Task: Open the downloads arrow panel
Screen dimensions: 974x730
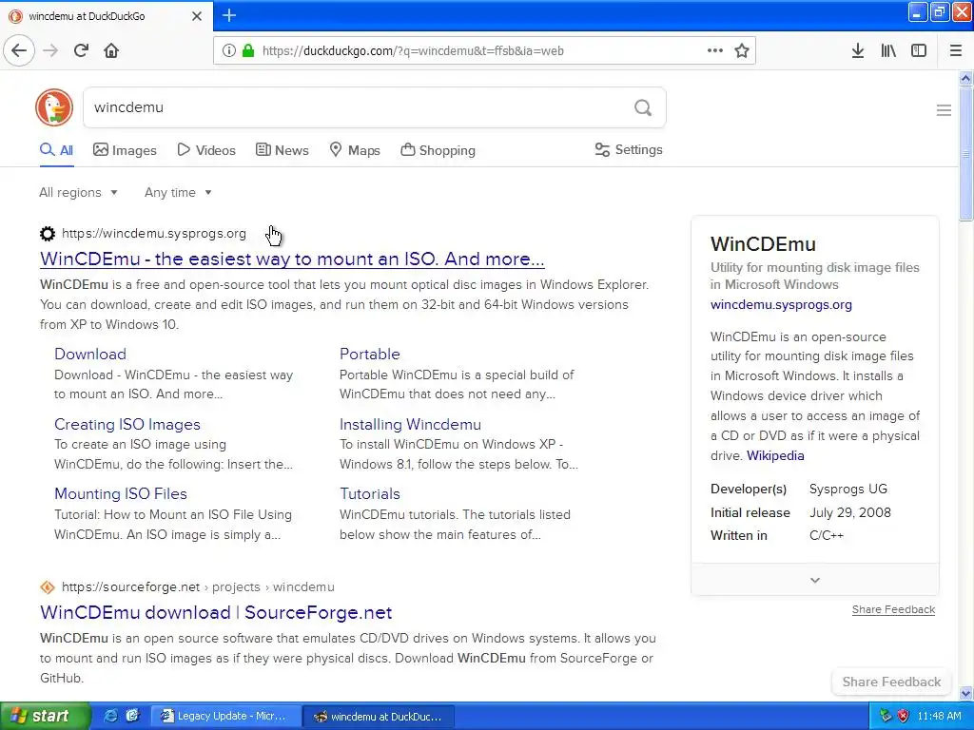Action: pyautogui.click(x=858, y=51)
